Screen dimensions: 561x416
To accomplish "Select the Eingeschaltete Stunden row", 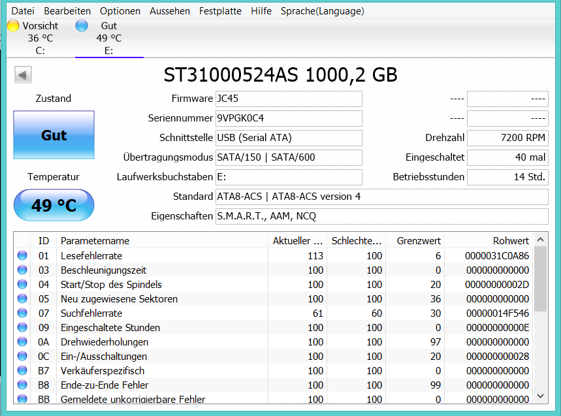I will (274, 328).
